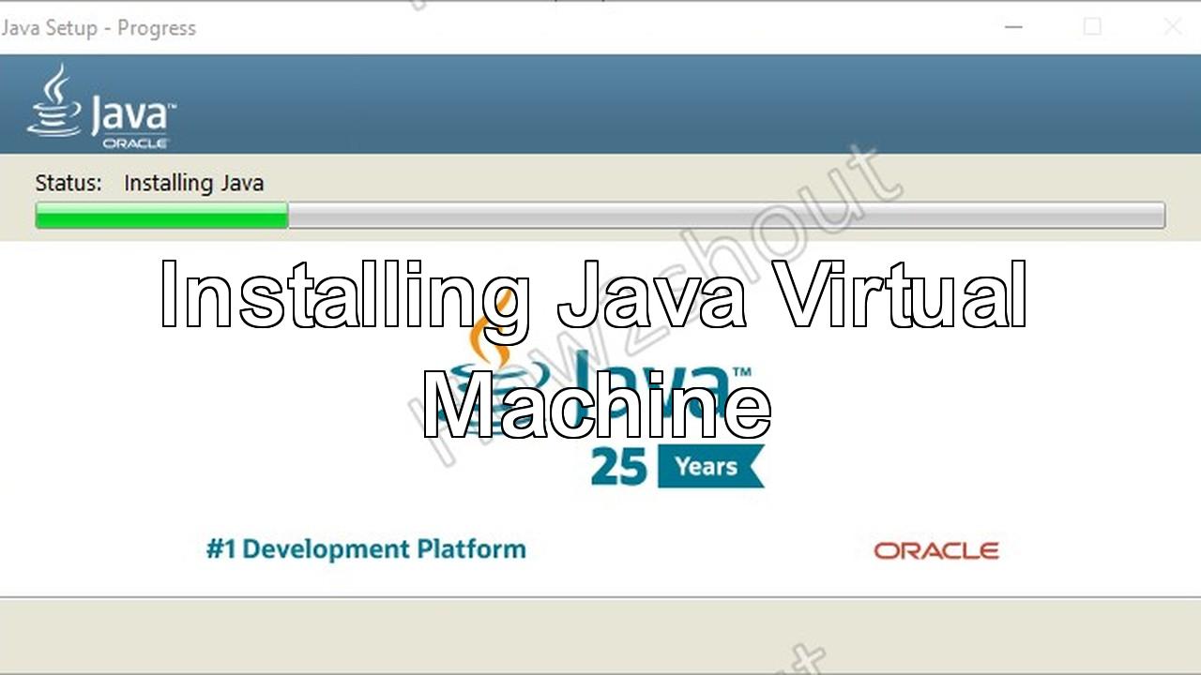The height and width of the screenshot is (675, 1201).
Task: Click the gray unfilled portion of progress bar
Action: click(x=724, y=217)
